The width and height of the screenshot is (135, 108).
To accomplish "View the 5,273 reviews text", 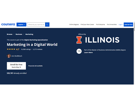I will point(38,49).
